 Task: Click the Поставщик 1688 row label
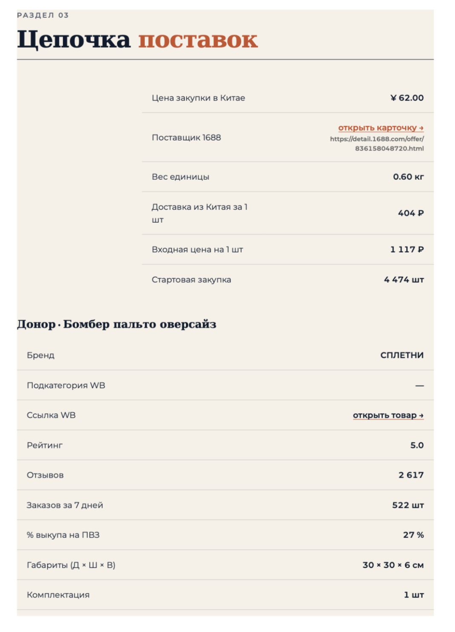coord(186,138)
